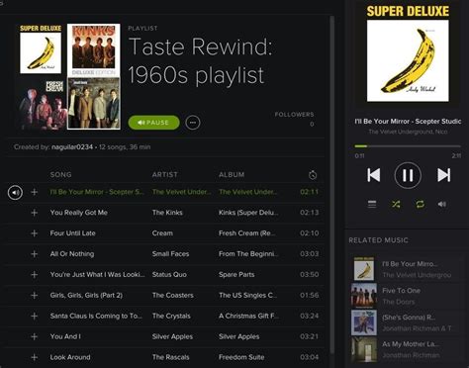The width and height of the screenshot is (469, 368).
Task: Open artist Cream
Action: [x=162, y=233]
